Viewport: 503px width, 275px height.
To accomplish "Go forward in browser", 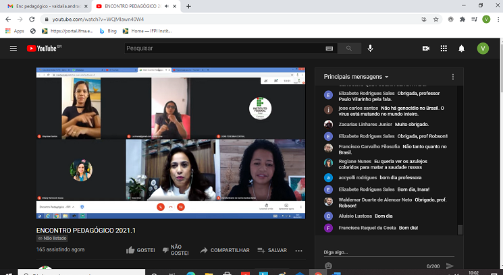I will click(x=20, y=19).
